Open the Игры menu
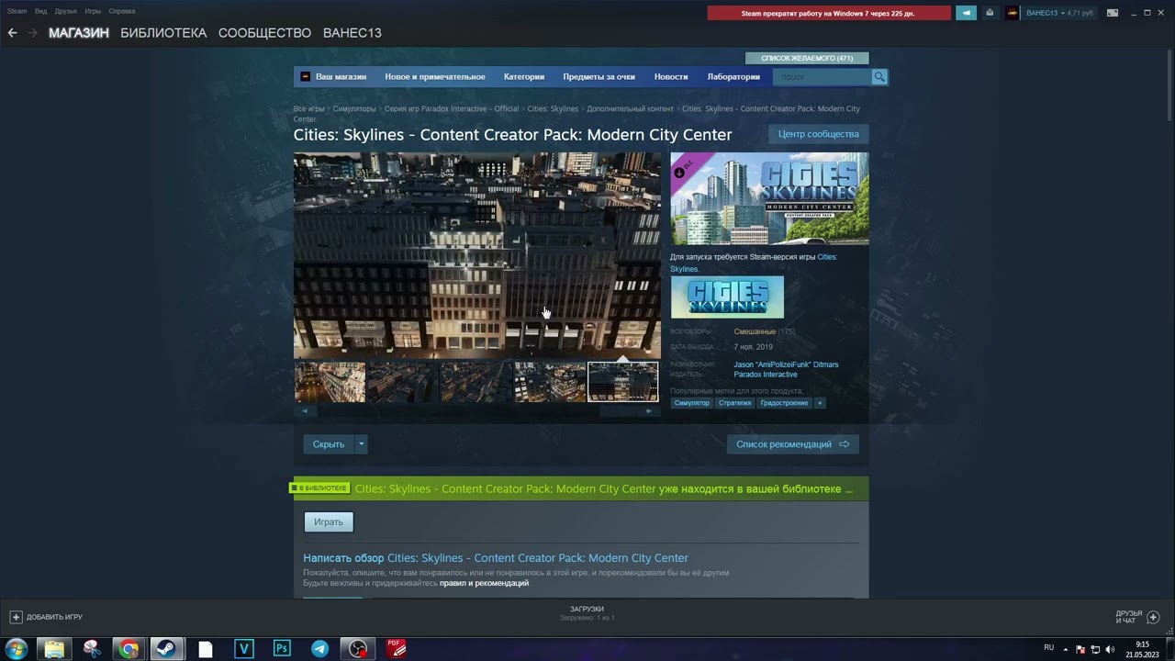Image resolution: width=1175 pixels, height=661 pixels. [x=93, y=11]
